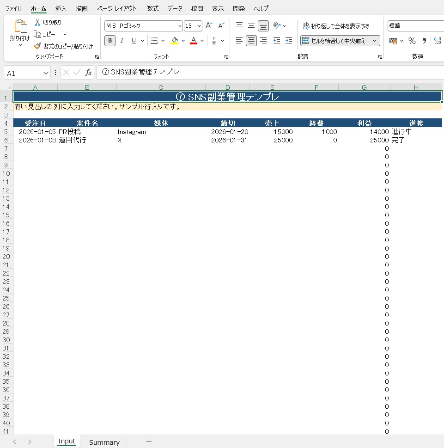Apply Percent style from the Number group
The image size is (444, 448).
412,41
